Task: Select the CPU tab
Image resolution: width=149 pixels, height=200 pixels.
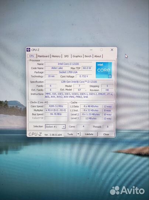Action: tap(32, 56)
